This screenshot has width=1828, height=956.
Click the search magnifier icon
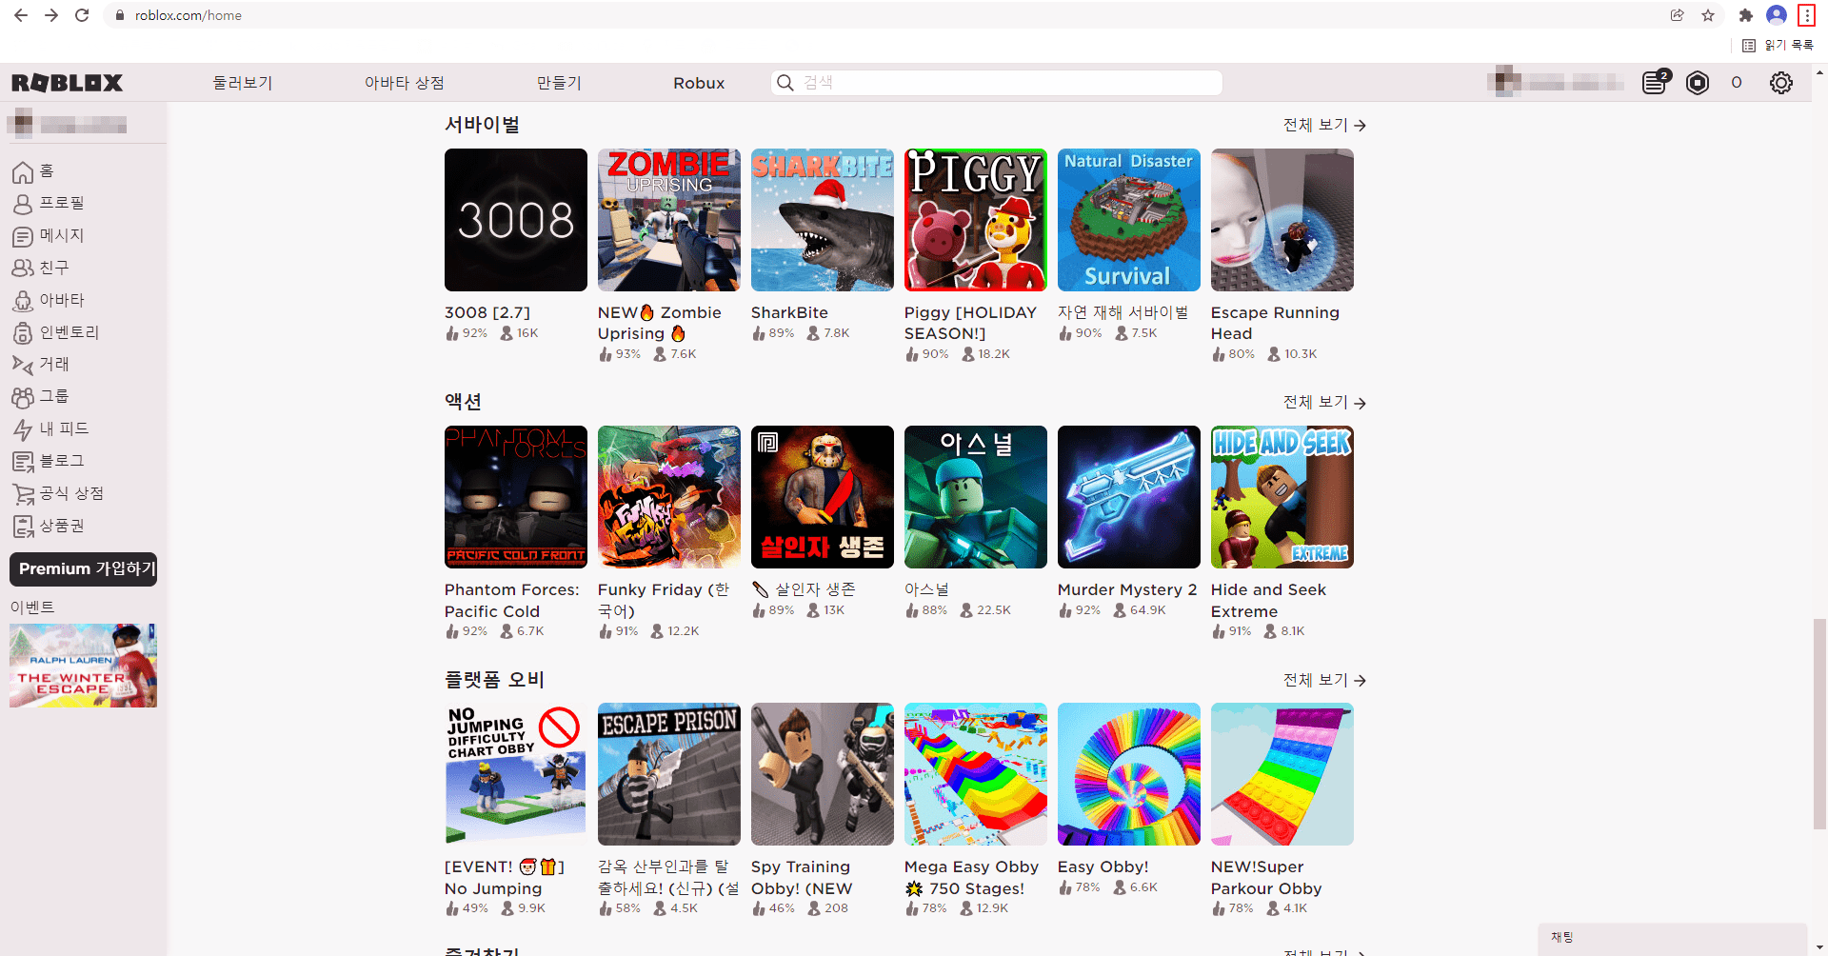(x=785, y=83)
